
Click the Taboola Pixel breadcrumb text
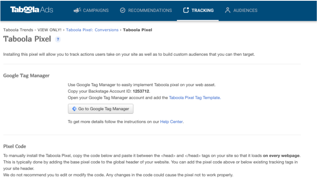[137, 30]
